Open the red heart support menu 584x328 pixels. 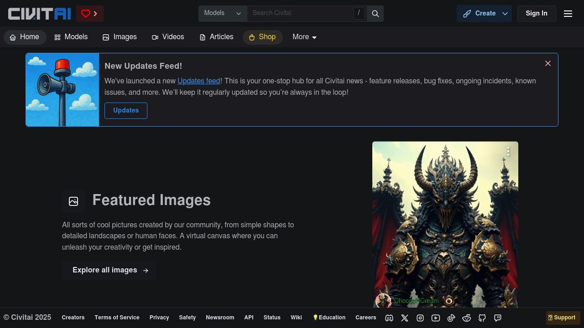tap(90, 14)
